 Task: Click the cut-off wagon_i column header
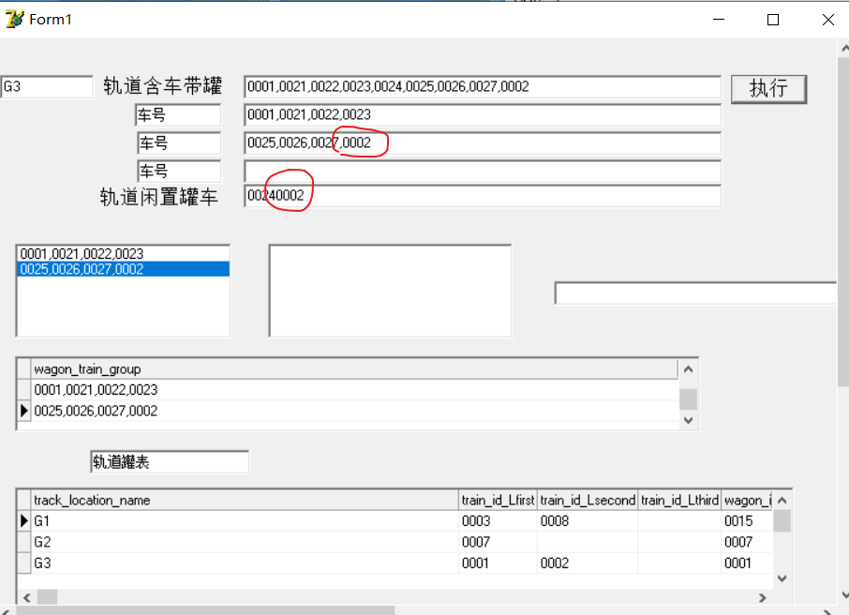point(747,500)
